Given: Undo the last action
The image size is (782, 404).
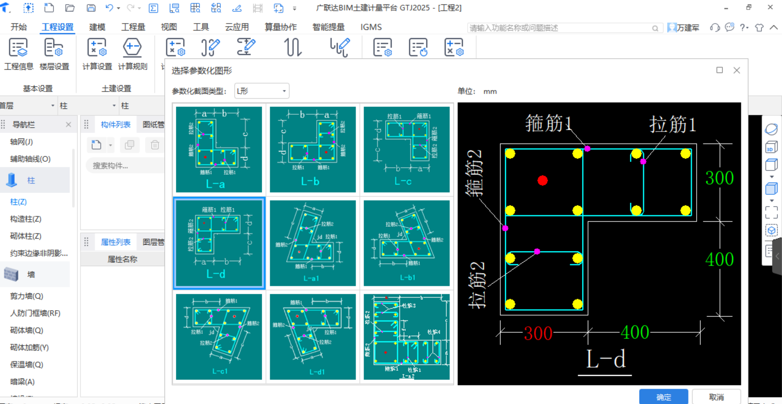Looking at the screenshot, I should 109,7.
